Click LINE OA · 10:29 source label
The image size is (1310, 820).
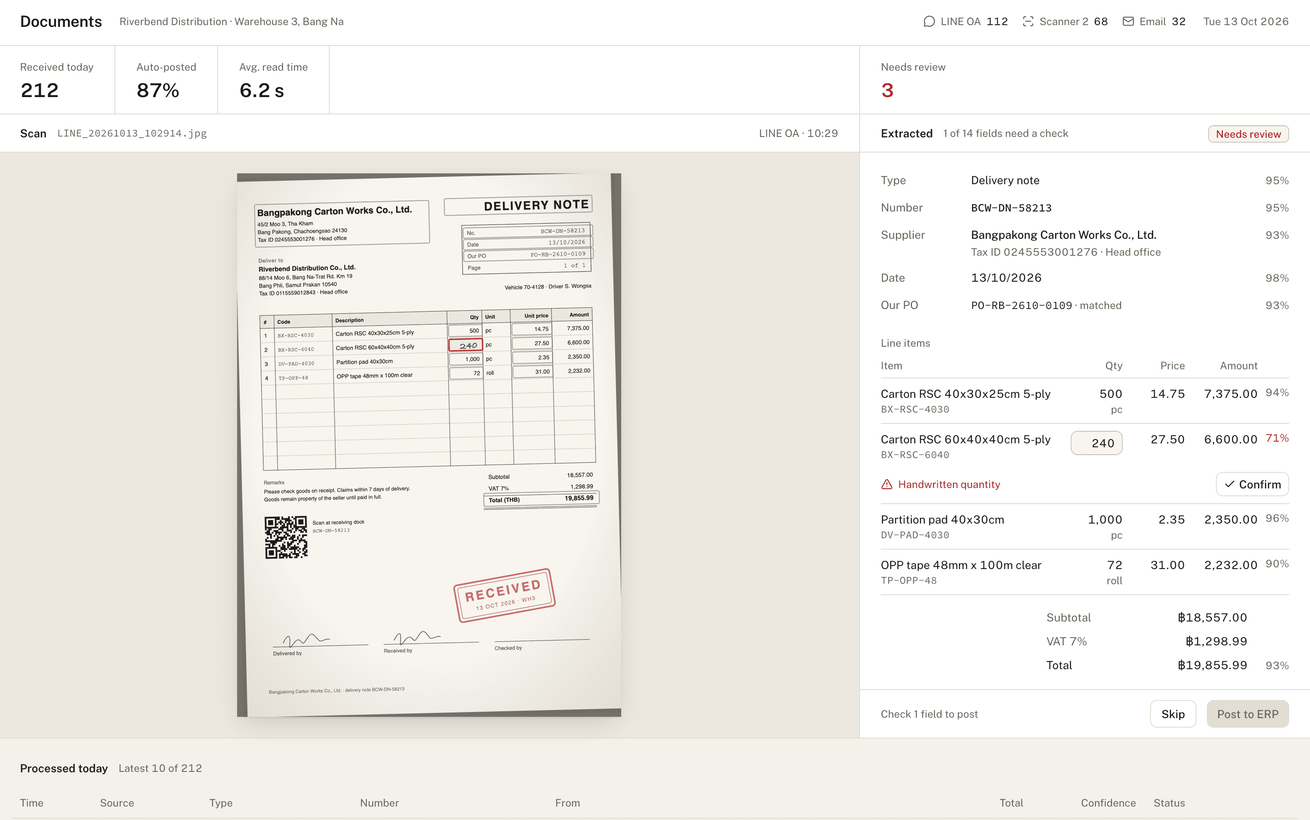(798, 133)
